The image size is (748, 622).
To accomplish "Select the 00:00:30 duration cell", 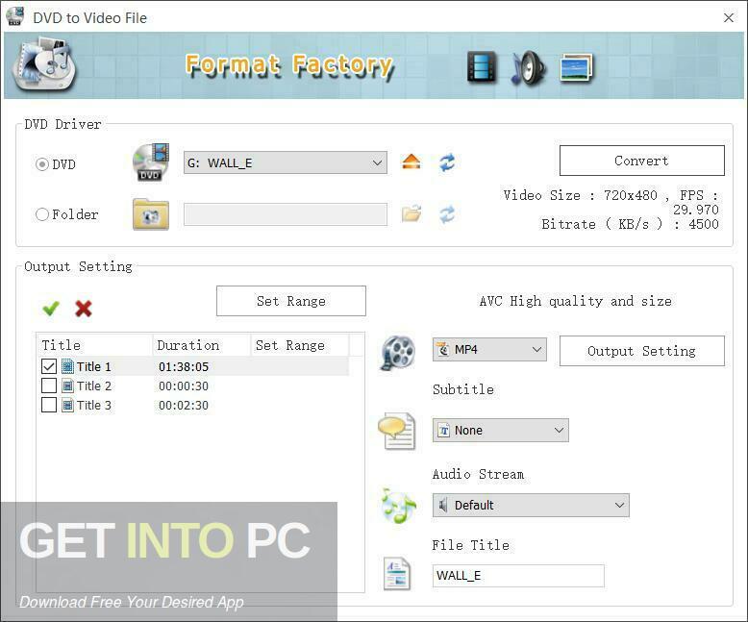I will click(x=184, y=386).
